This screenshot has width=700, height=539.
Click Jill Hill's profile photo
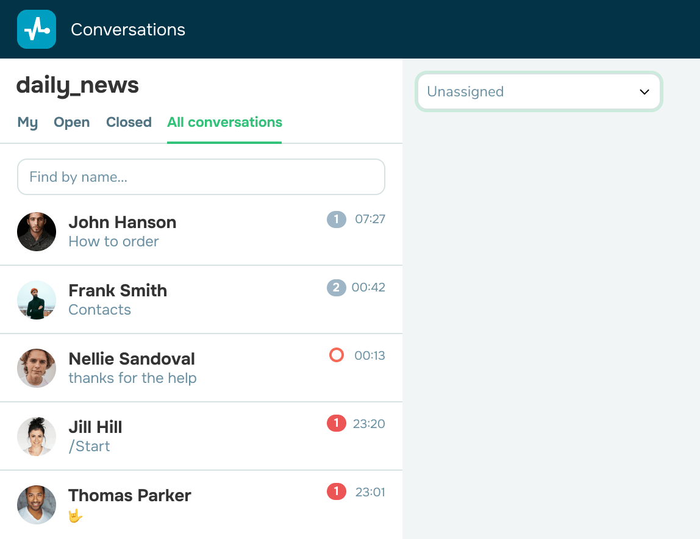(x=37, y=437)
